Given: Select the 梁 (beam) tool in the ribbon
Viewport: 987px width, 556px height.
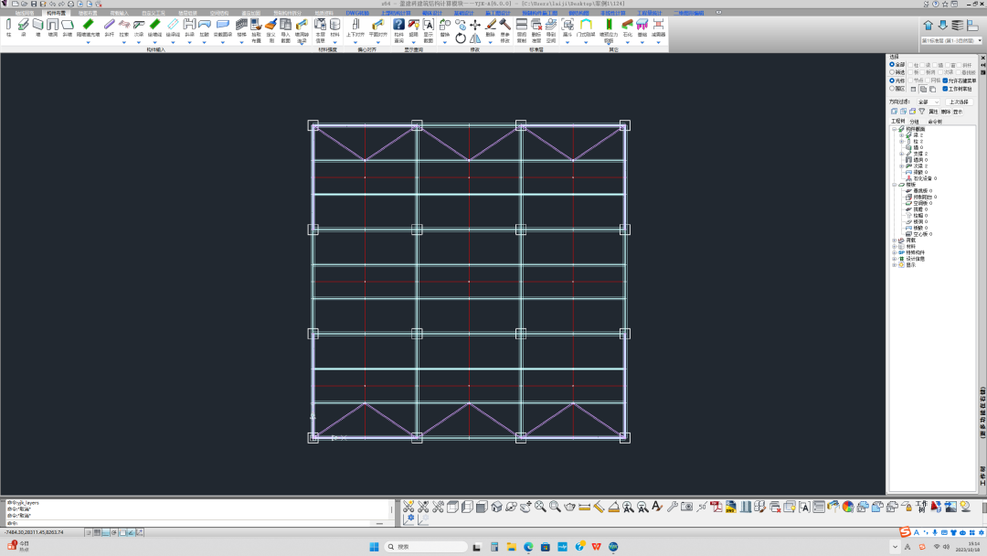Looking at the screenshot, I should (x=23, y=27).
